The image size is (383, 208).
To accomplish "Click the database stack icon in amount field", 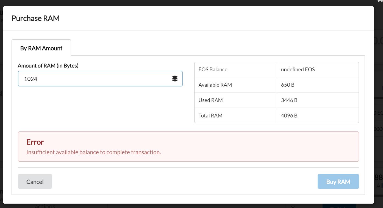I will [x=175, y=78].
